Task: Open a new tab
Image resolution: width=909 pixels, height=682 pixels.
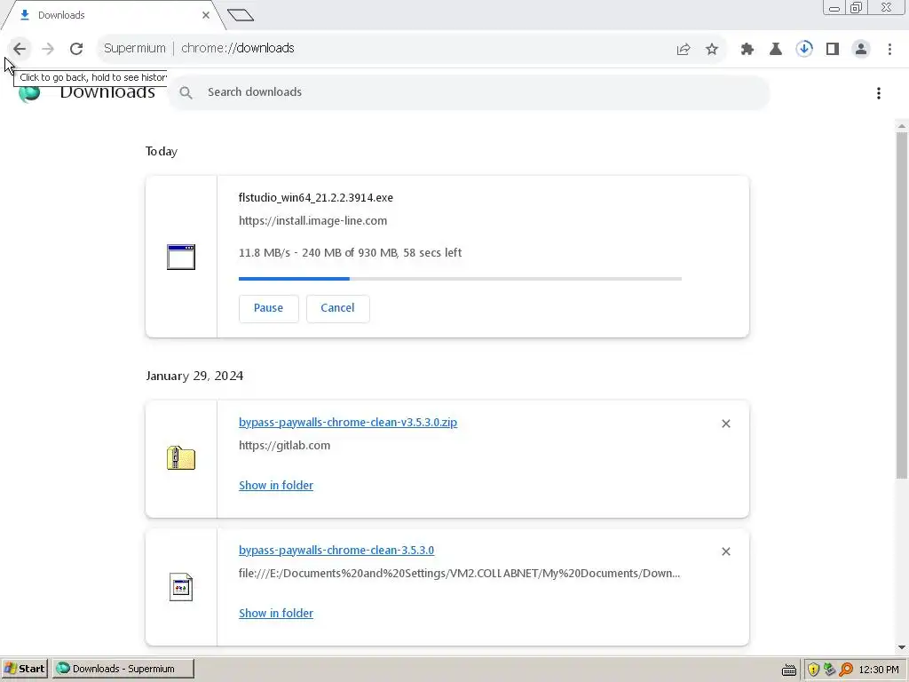Action: [x=241, y=15]
